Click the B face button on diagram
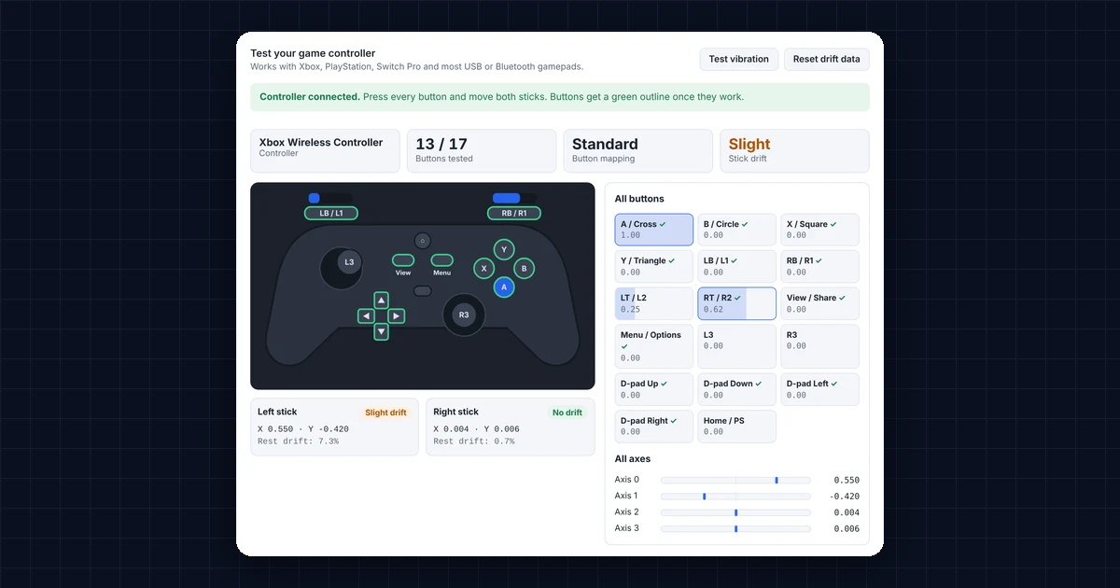Screen dimensions: 1120x588 point(525,269)
